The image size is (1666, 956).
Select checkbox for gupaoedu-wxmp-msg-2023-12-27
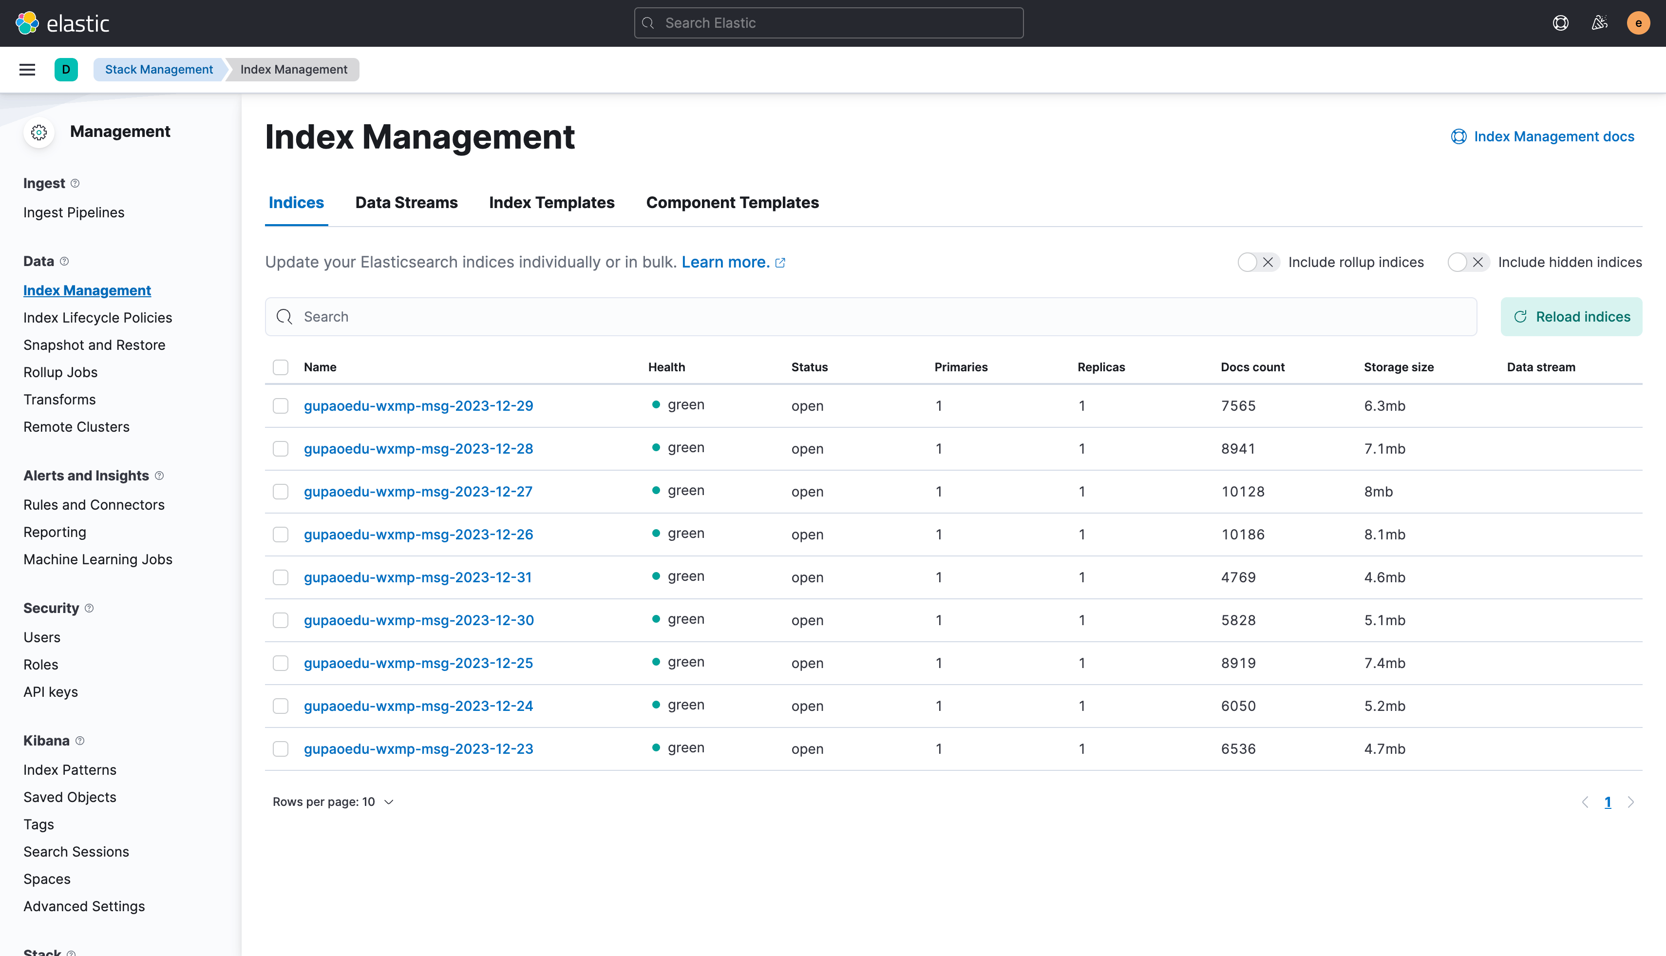(x=280, y=492)
